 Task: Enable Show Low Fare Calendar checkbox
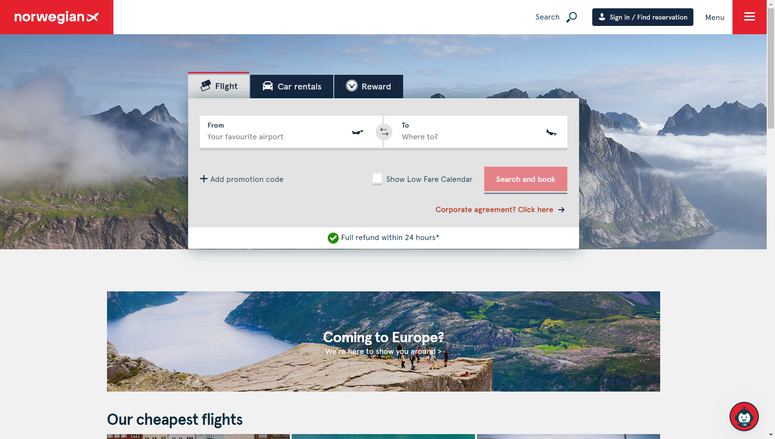point(377,179)
